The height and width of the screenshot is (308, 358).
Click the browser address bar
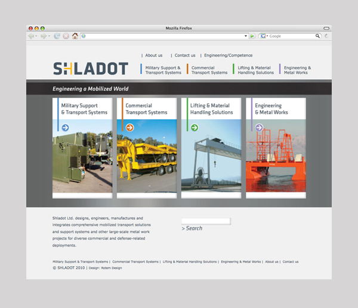coord(165,36)
